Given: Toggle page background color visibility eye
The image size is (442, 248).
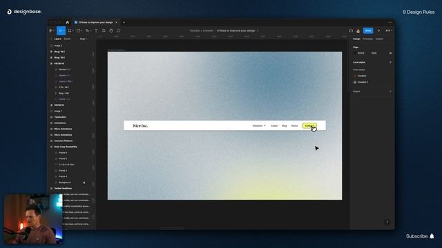Looking at the screenshot, I should pos(390,53).
